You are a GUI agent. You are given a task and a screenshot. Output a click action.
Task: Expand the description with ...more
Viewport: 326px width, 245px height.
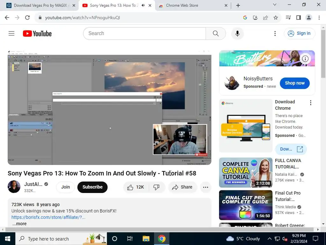[19, 224]
